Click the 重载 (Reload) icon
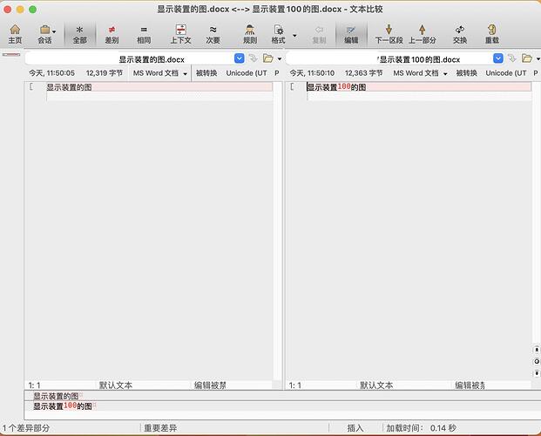The height and width of the screenshot is (436, 541). [x=492, y=34]
